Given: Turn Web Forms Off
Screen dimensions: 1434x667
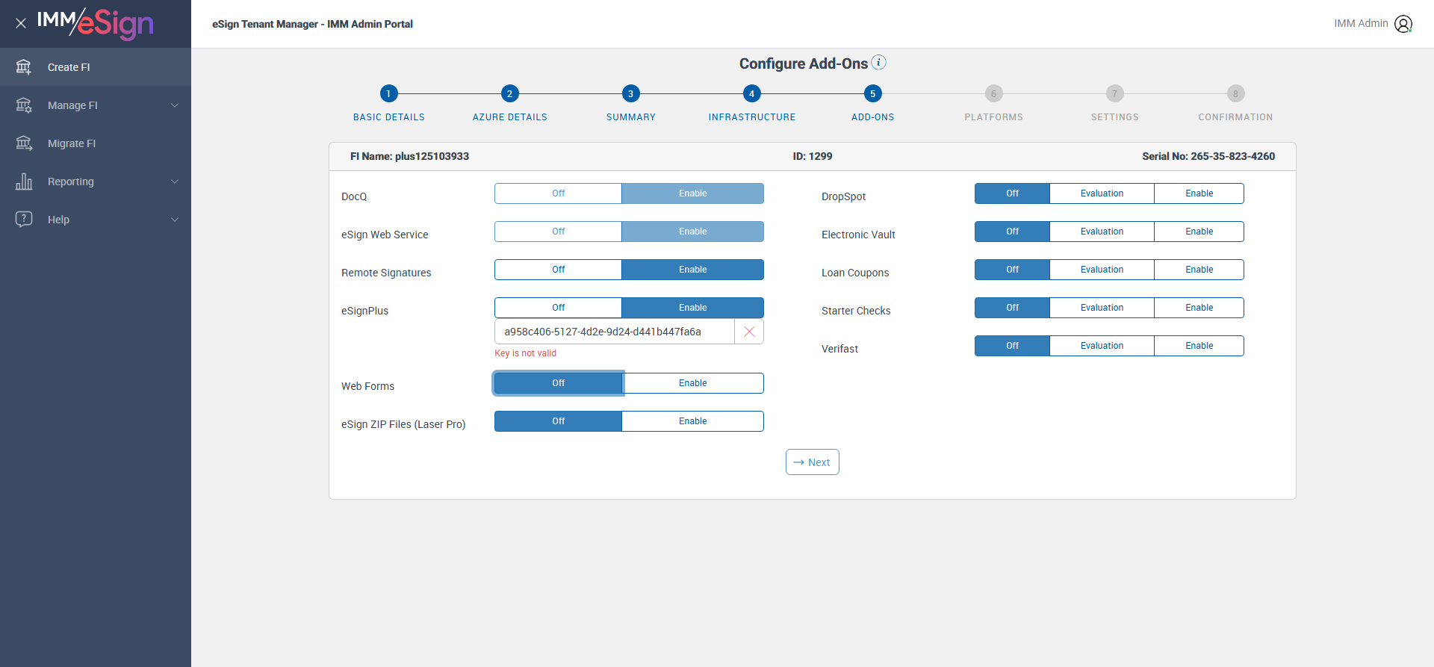Looking at the screenshot, I should [558, 383].
